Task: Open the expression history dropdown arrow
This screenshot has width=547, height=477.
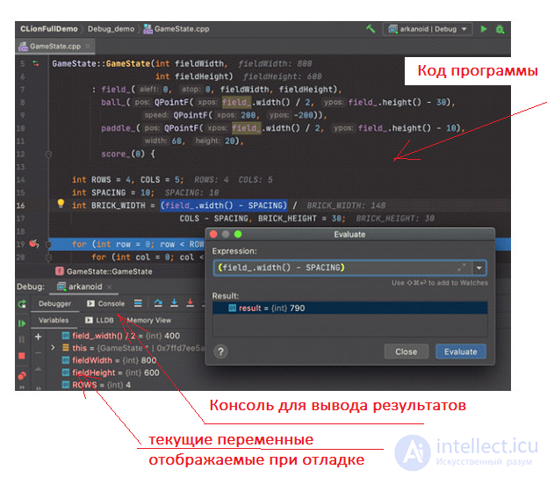Action: 479,268
